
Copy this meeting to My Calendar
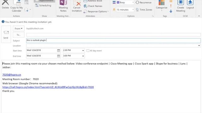click(x=16, y=6)
